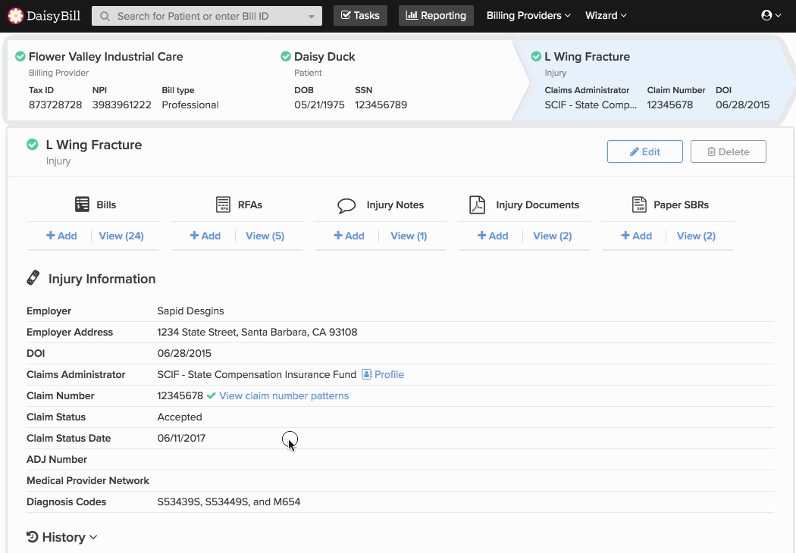Click the employer address 1234 State Street text

[x=257, y=333]
